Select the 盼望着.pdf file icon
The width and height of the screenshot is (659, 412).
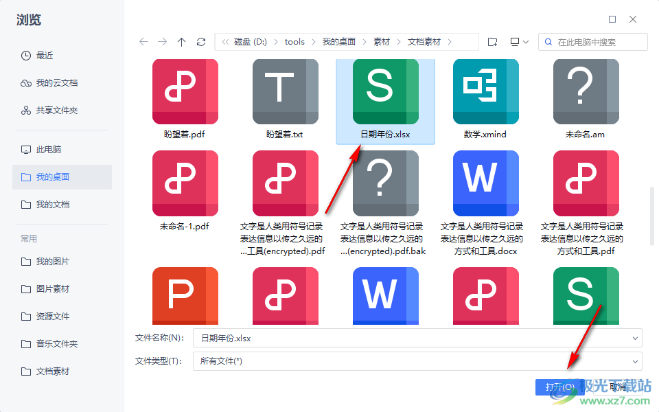(x=185, y=91)
